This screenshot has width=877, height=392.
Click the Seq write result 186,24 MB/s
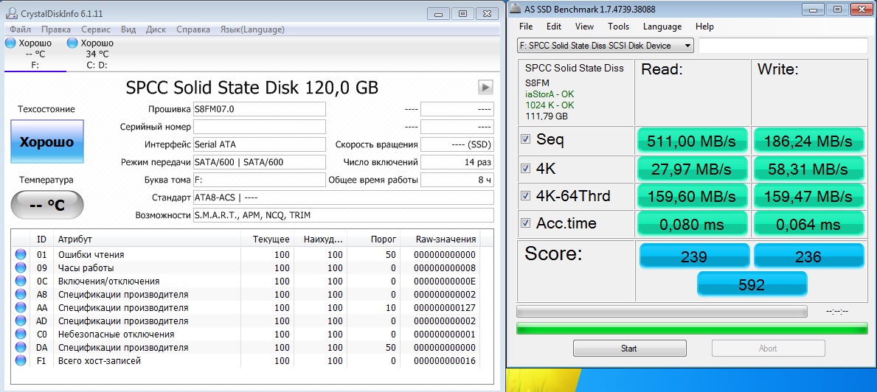tap(807, 141)
